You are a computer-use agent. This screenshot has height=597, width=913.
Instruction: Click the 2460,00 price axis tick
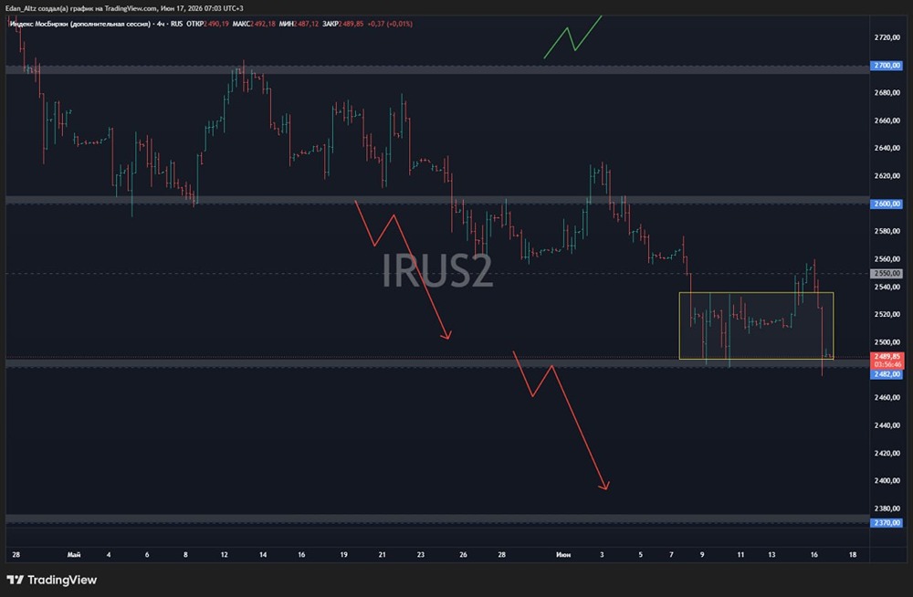coord(887,397)
